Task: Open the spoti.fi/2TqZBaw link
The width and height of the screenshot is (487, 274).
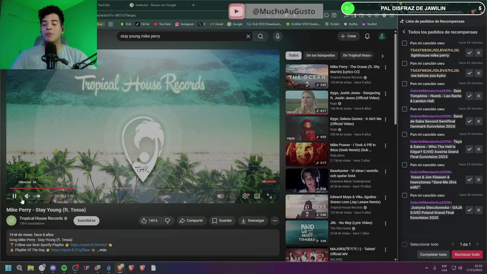Action: [x=70, y=250]
